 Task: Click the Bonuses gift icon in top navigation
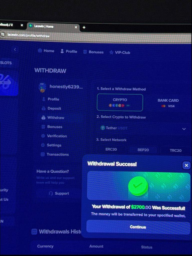click(85, 52)
